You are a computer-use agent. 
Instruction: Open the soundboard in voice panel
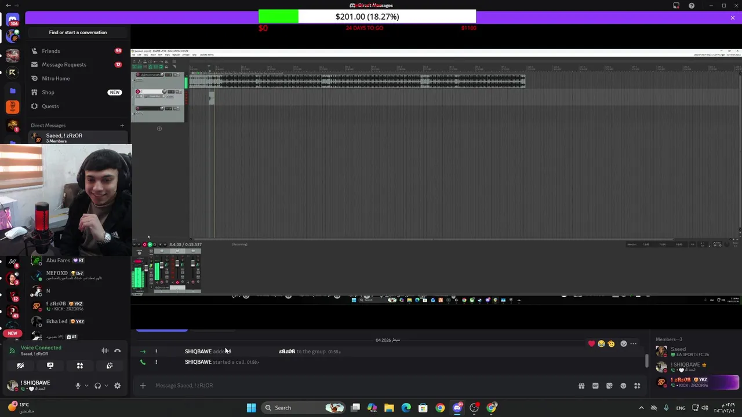pyautogui.click(x=110, y=365)
